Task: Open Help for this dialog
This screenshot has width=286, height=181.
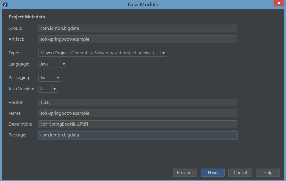Action: click(x=268, y=173)
